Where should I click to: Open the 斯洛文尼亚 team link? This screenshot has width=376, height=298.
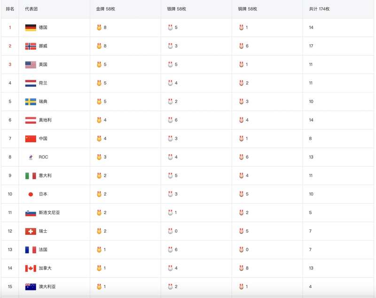coord(49,213)
